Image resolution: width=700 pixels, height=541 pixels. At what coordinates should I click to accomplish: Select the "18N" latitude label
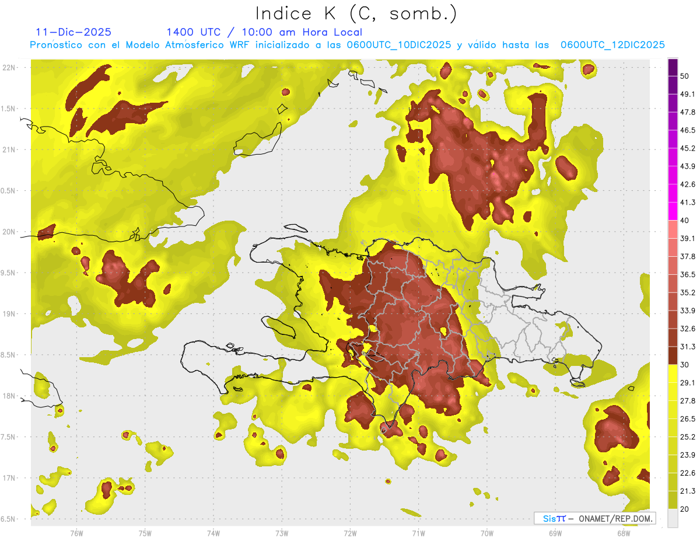coord(9,396)
